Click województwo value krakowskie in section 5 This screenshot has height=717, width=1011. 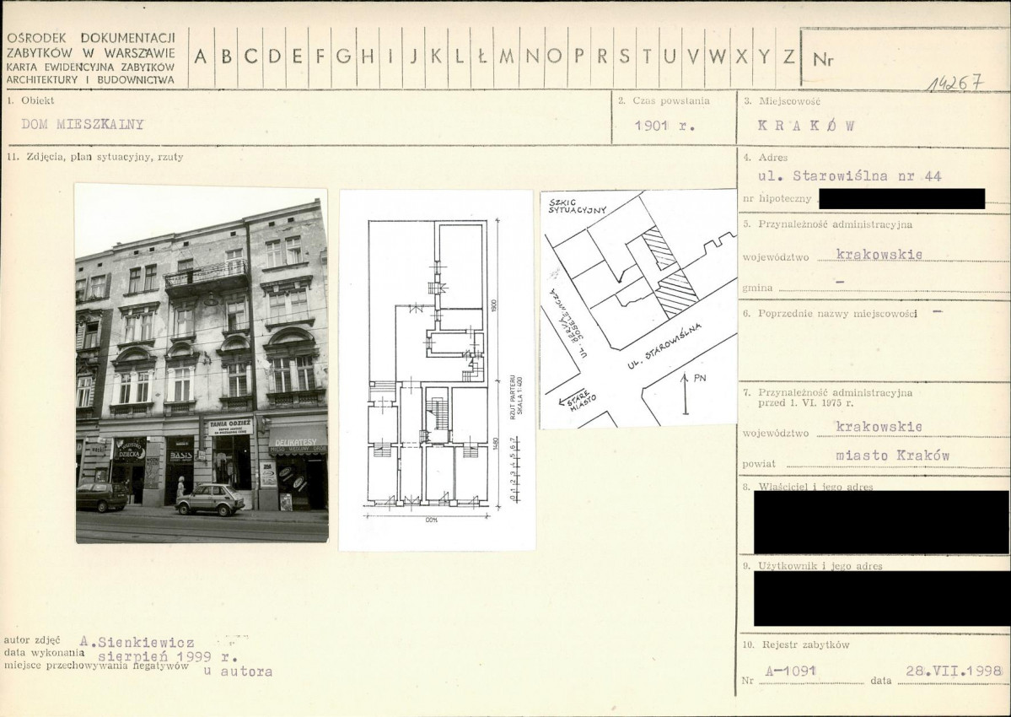(x=879, y=254)
